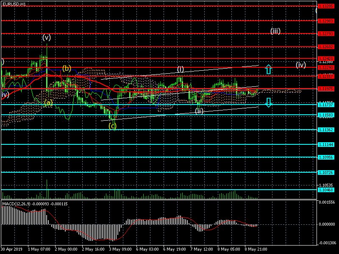This screenshot has width=339, height=254.
Task: Select the 3 May 09:00 time marker
Action: pyautogui.click(x=120, y=249)
